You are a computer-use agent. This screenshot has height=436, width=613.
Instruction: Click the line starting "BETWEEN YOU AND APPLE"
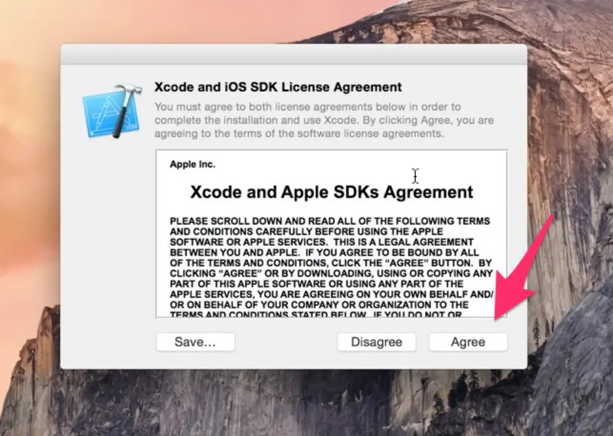point(324,253)
